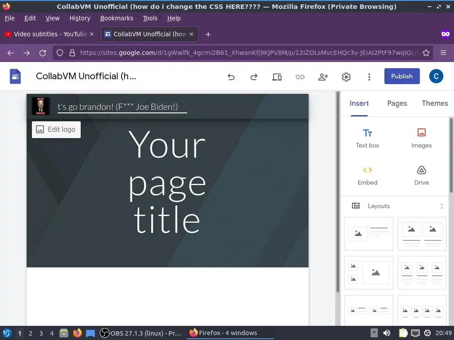The height and width of the screenshot is (340, 454).
Task: Choose the four-image columns layout
Action: [422, 310]
